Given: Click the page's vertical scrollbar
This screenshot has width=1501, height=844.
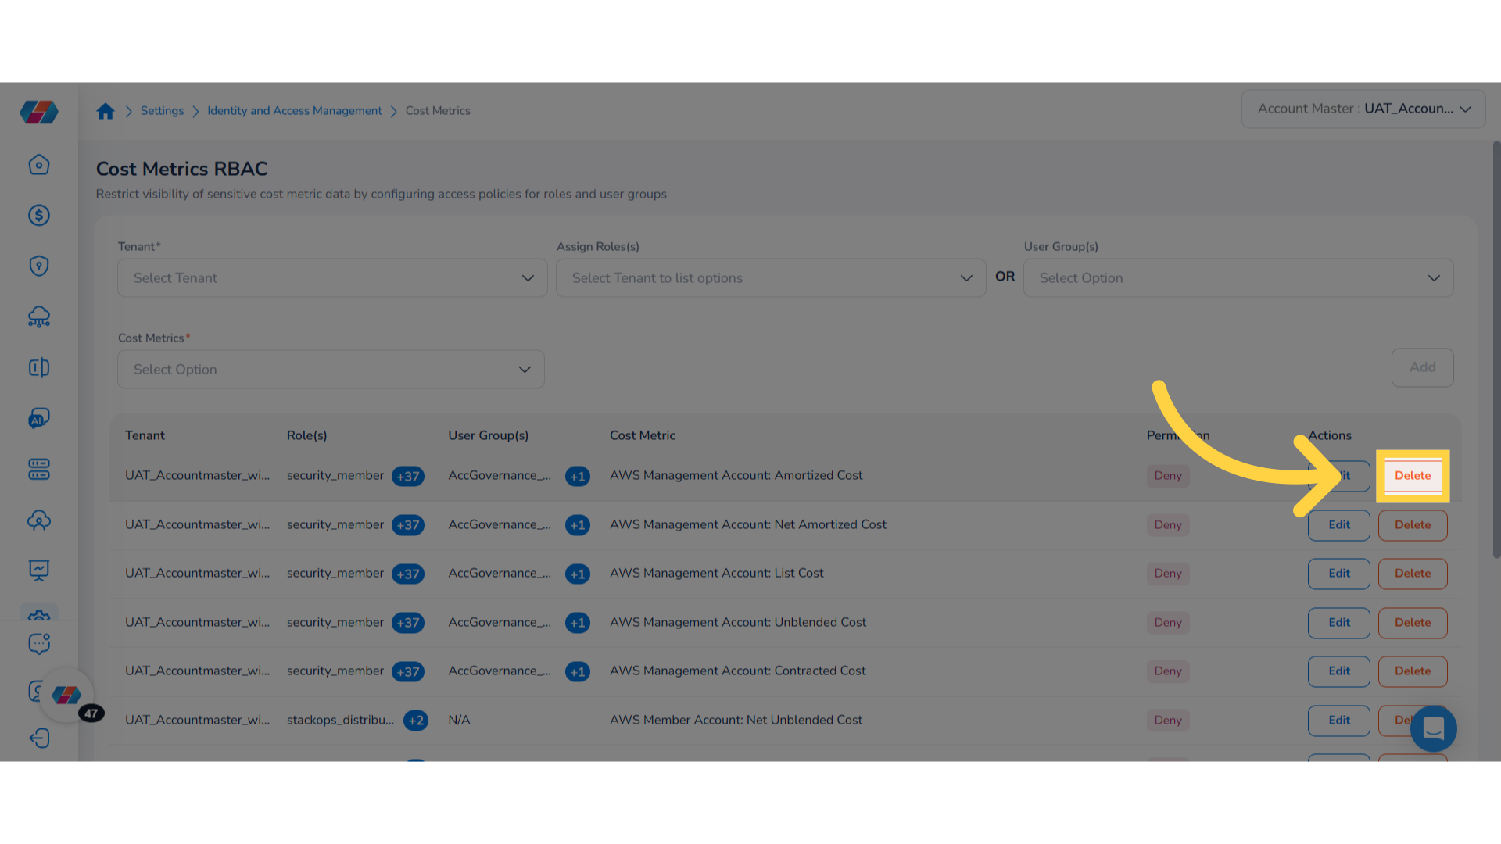Looking at the screenshot, I should click(1496, 349).
